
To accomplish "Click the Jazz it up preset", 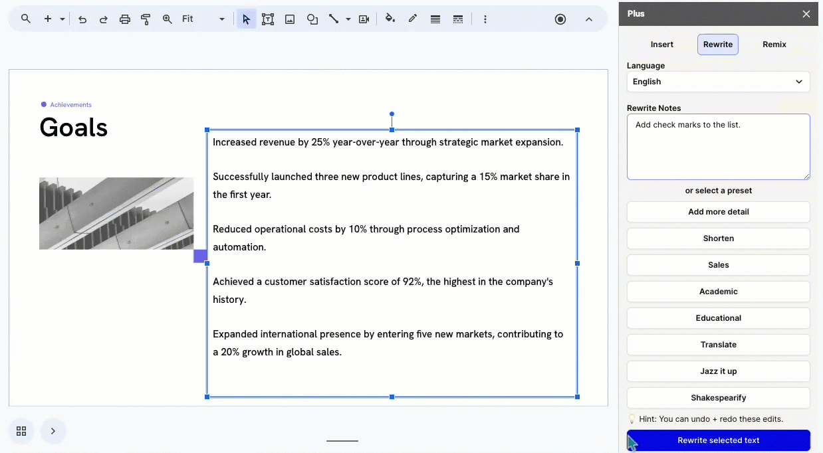I will click(x=719, y=371).
